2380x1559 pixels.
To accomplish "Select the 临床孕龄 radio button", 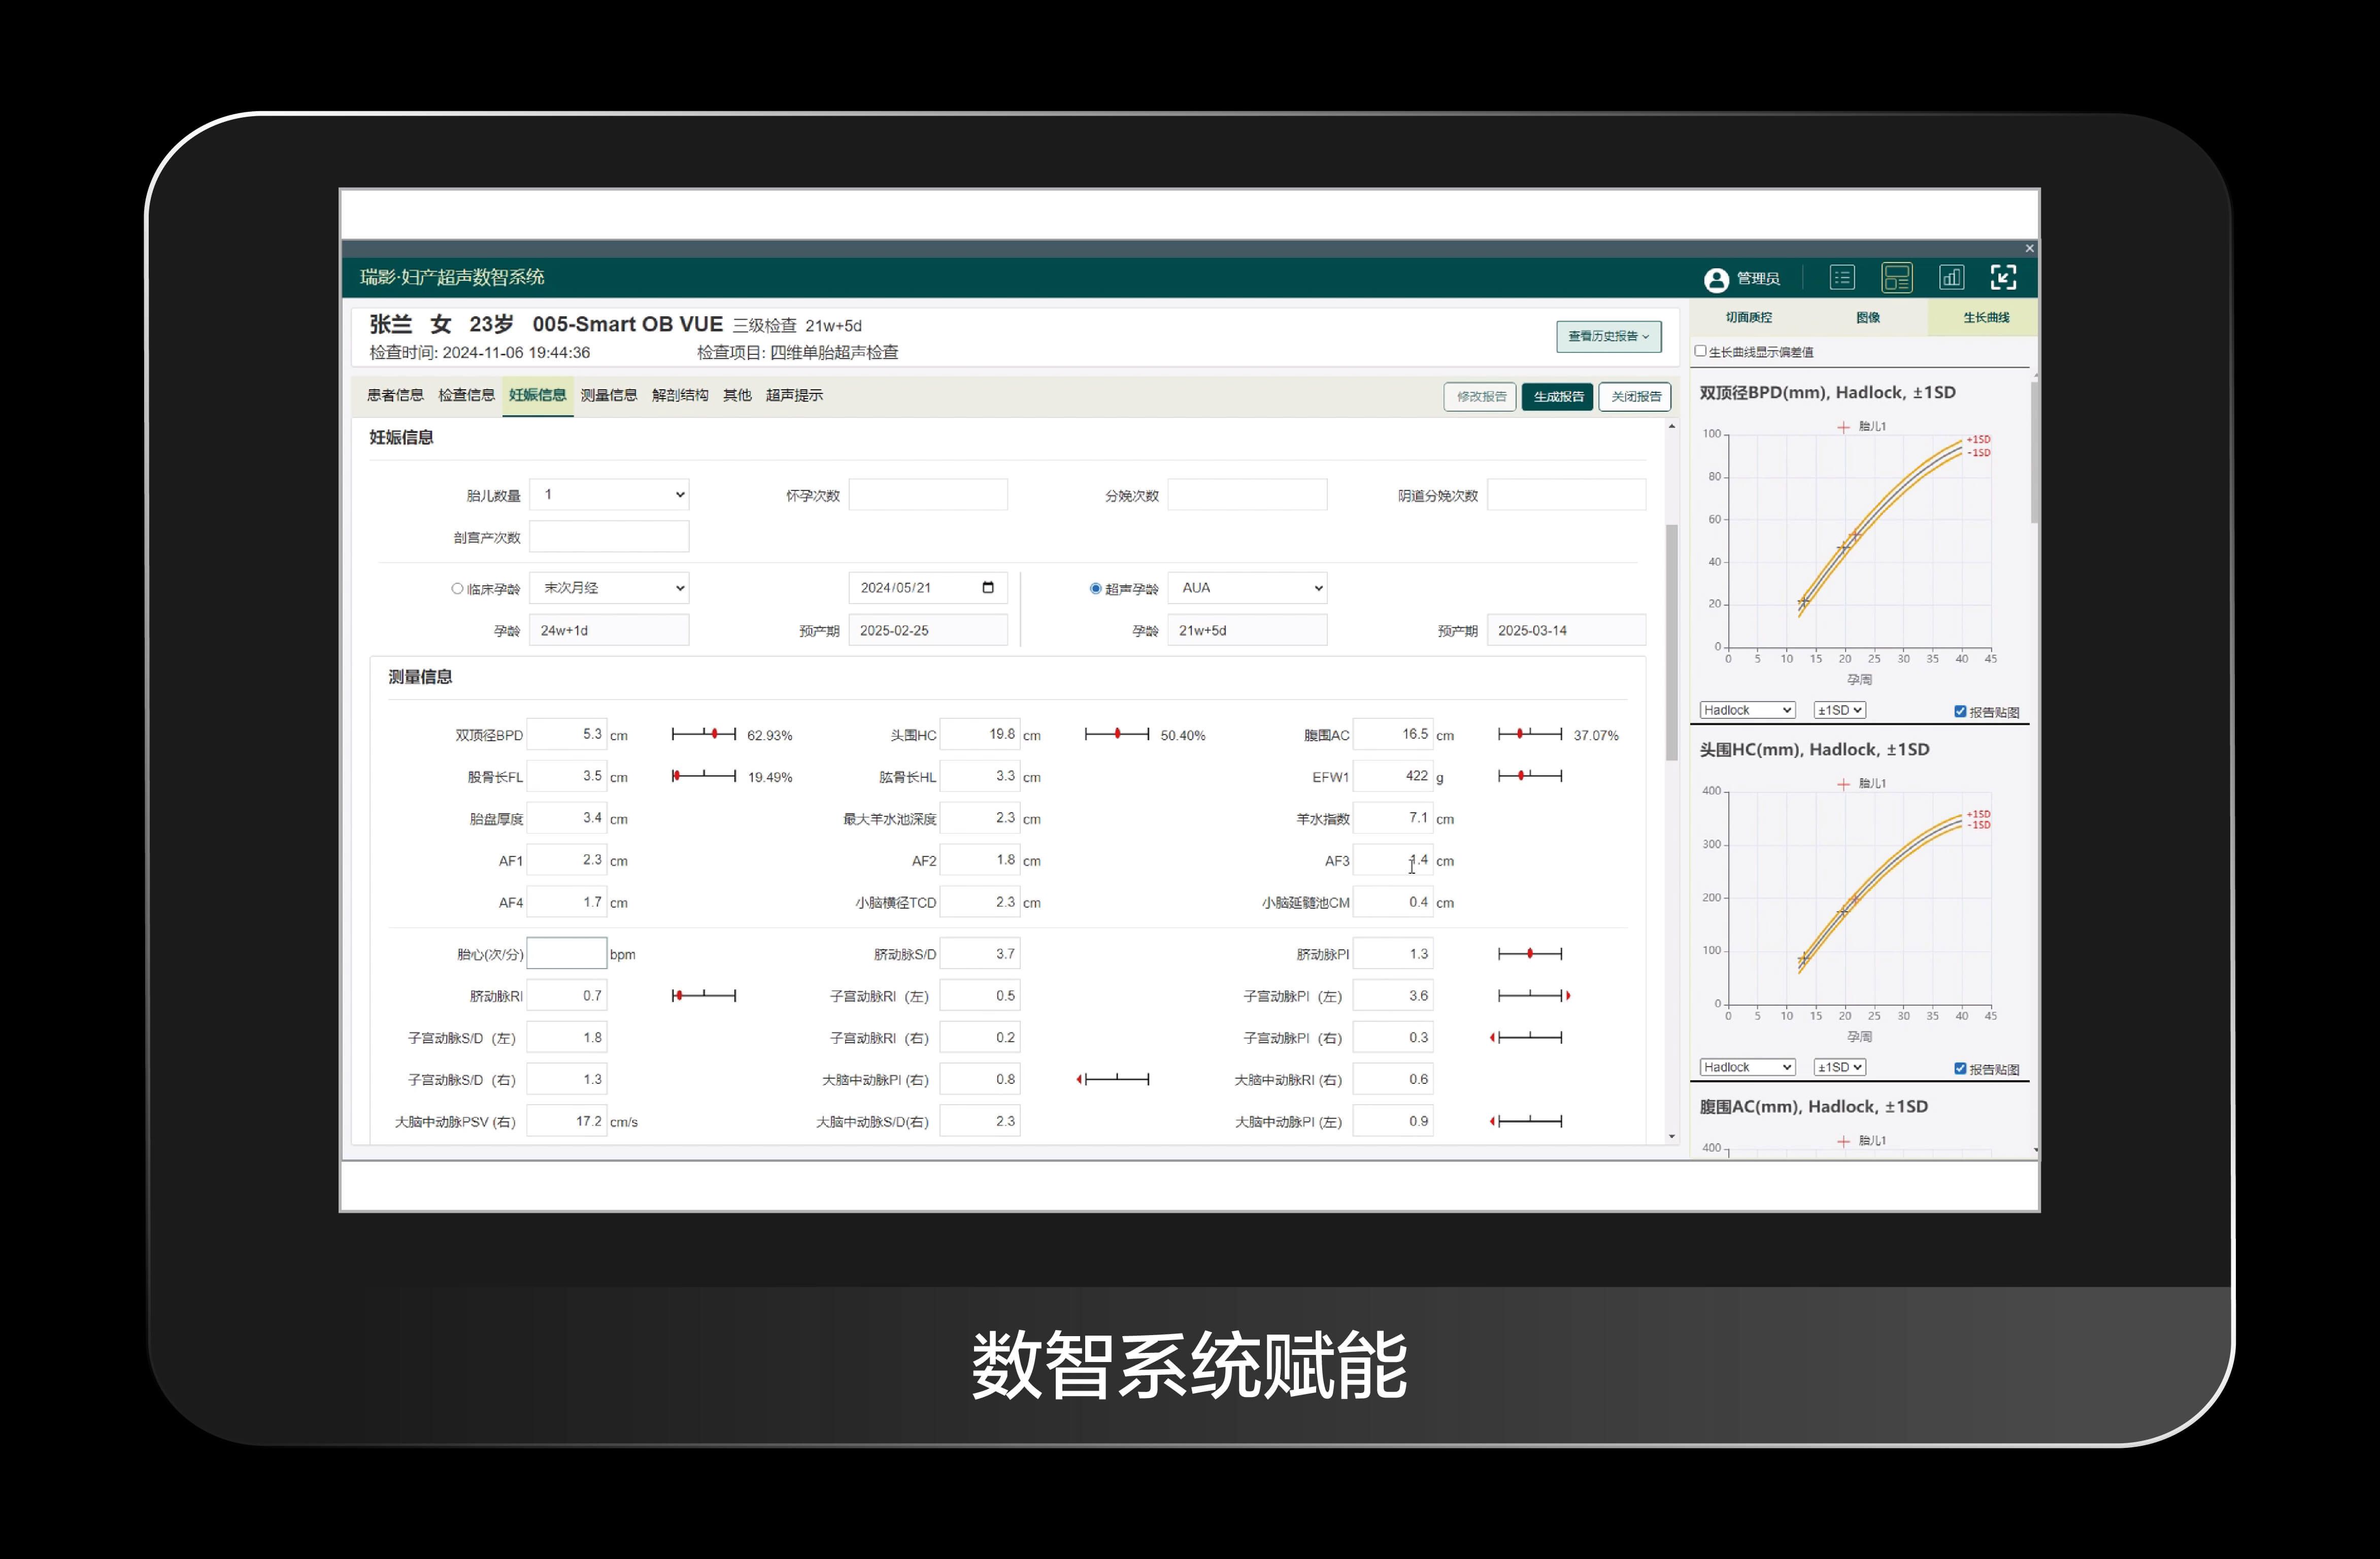I will [458, 588].
